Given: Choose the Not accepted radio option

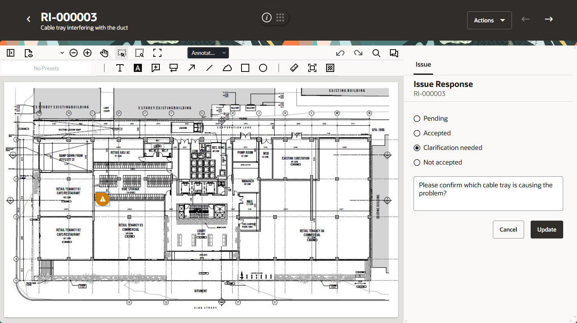Looking at the screenshot, I should coord(417,163).
